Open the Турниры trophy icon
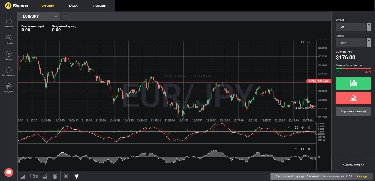The image size is (375, 181). (9, 39)
